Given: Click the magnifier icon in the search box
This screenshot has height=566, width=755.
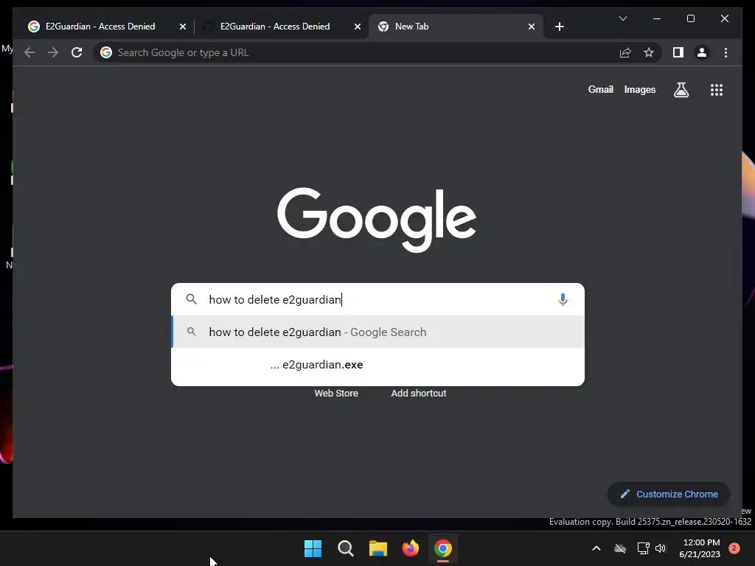Looking at the screenshot, I should [191, 299].
